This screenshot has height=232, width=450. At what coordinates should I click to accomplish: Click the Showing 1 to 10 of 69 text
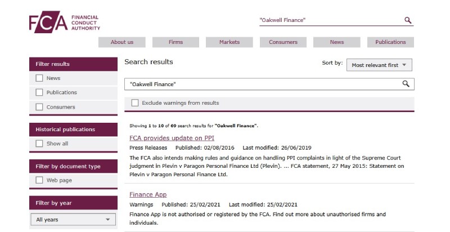(193, 126)
